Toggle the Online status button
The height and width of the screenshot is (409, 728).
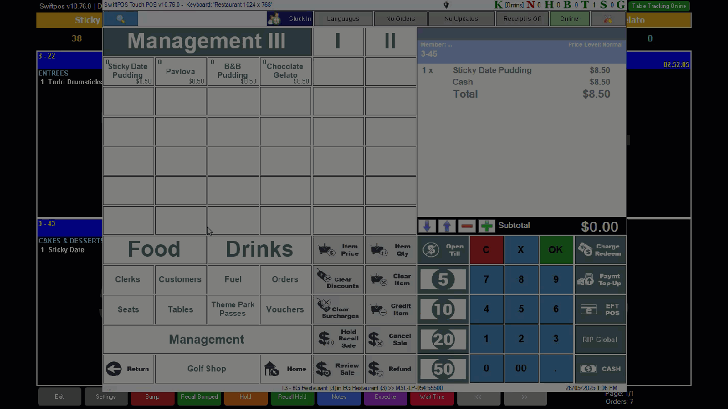tap(569, 19)
